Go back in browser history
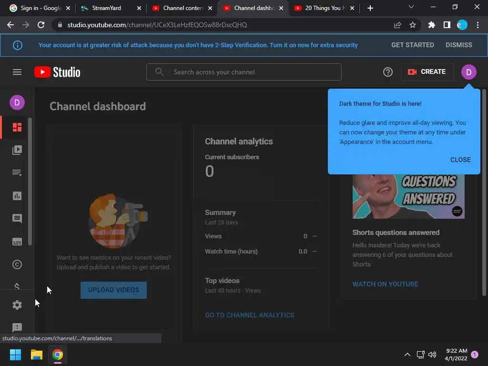Screen dimensions: 488x366 [x=10, y=25]
